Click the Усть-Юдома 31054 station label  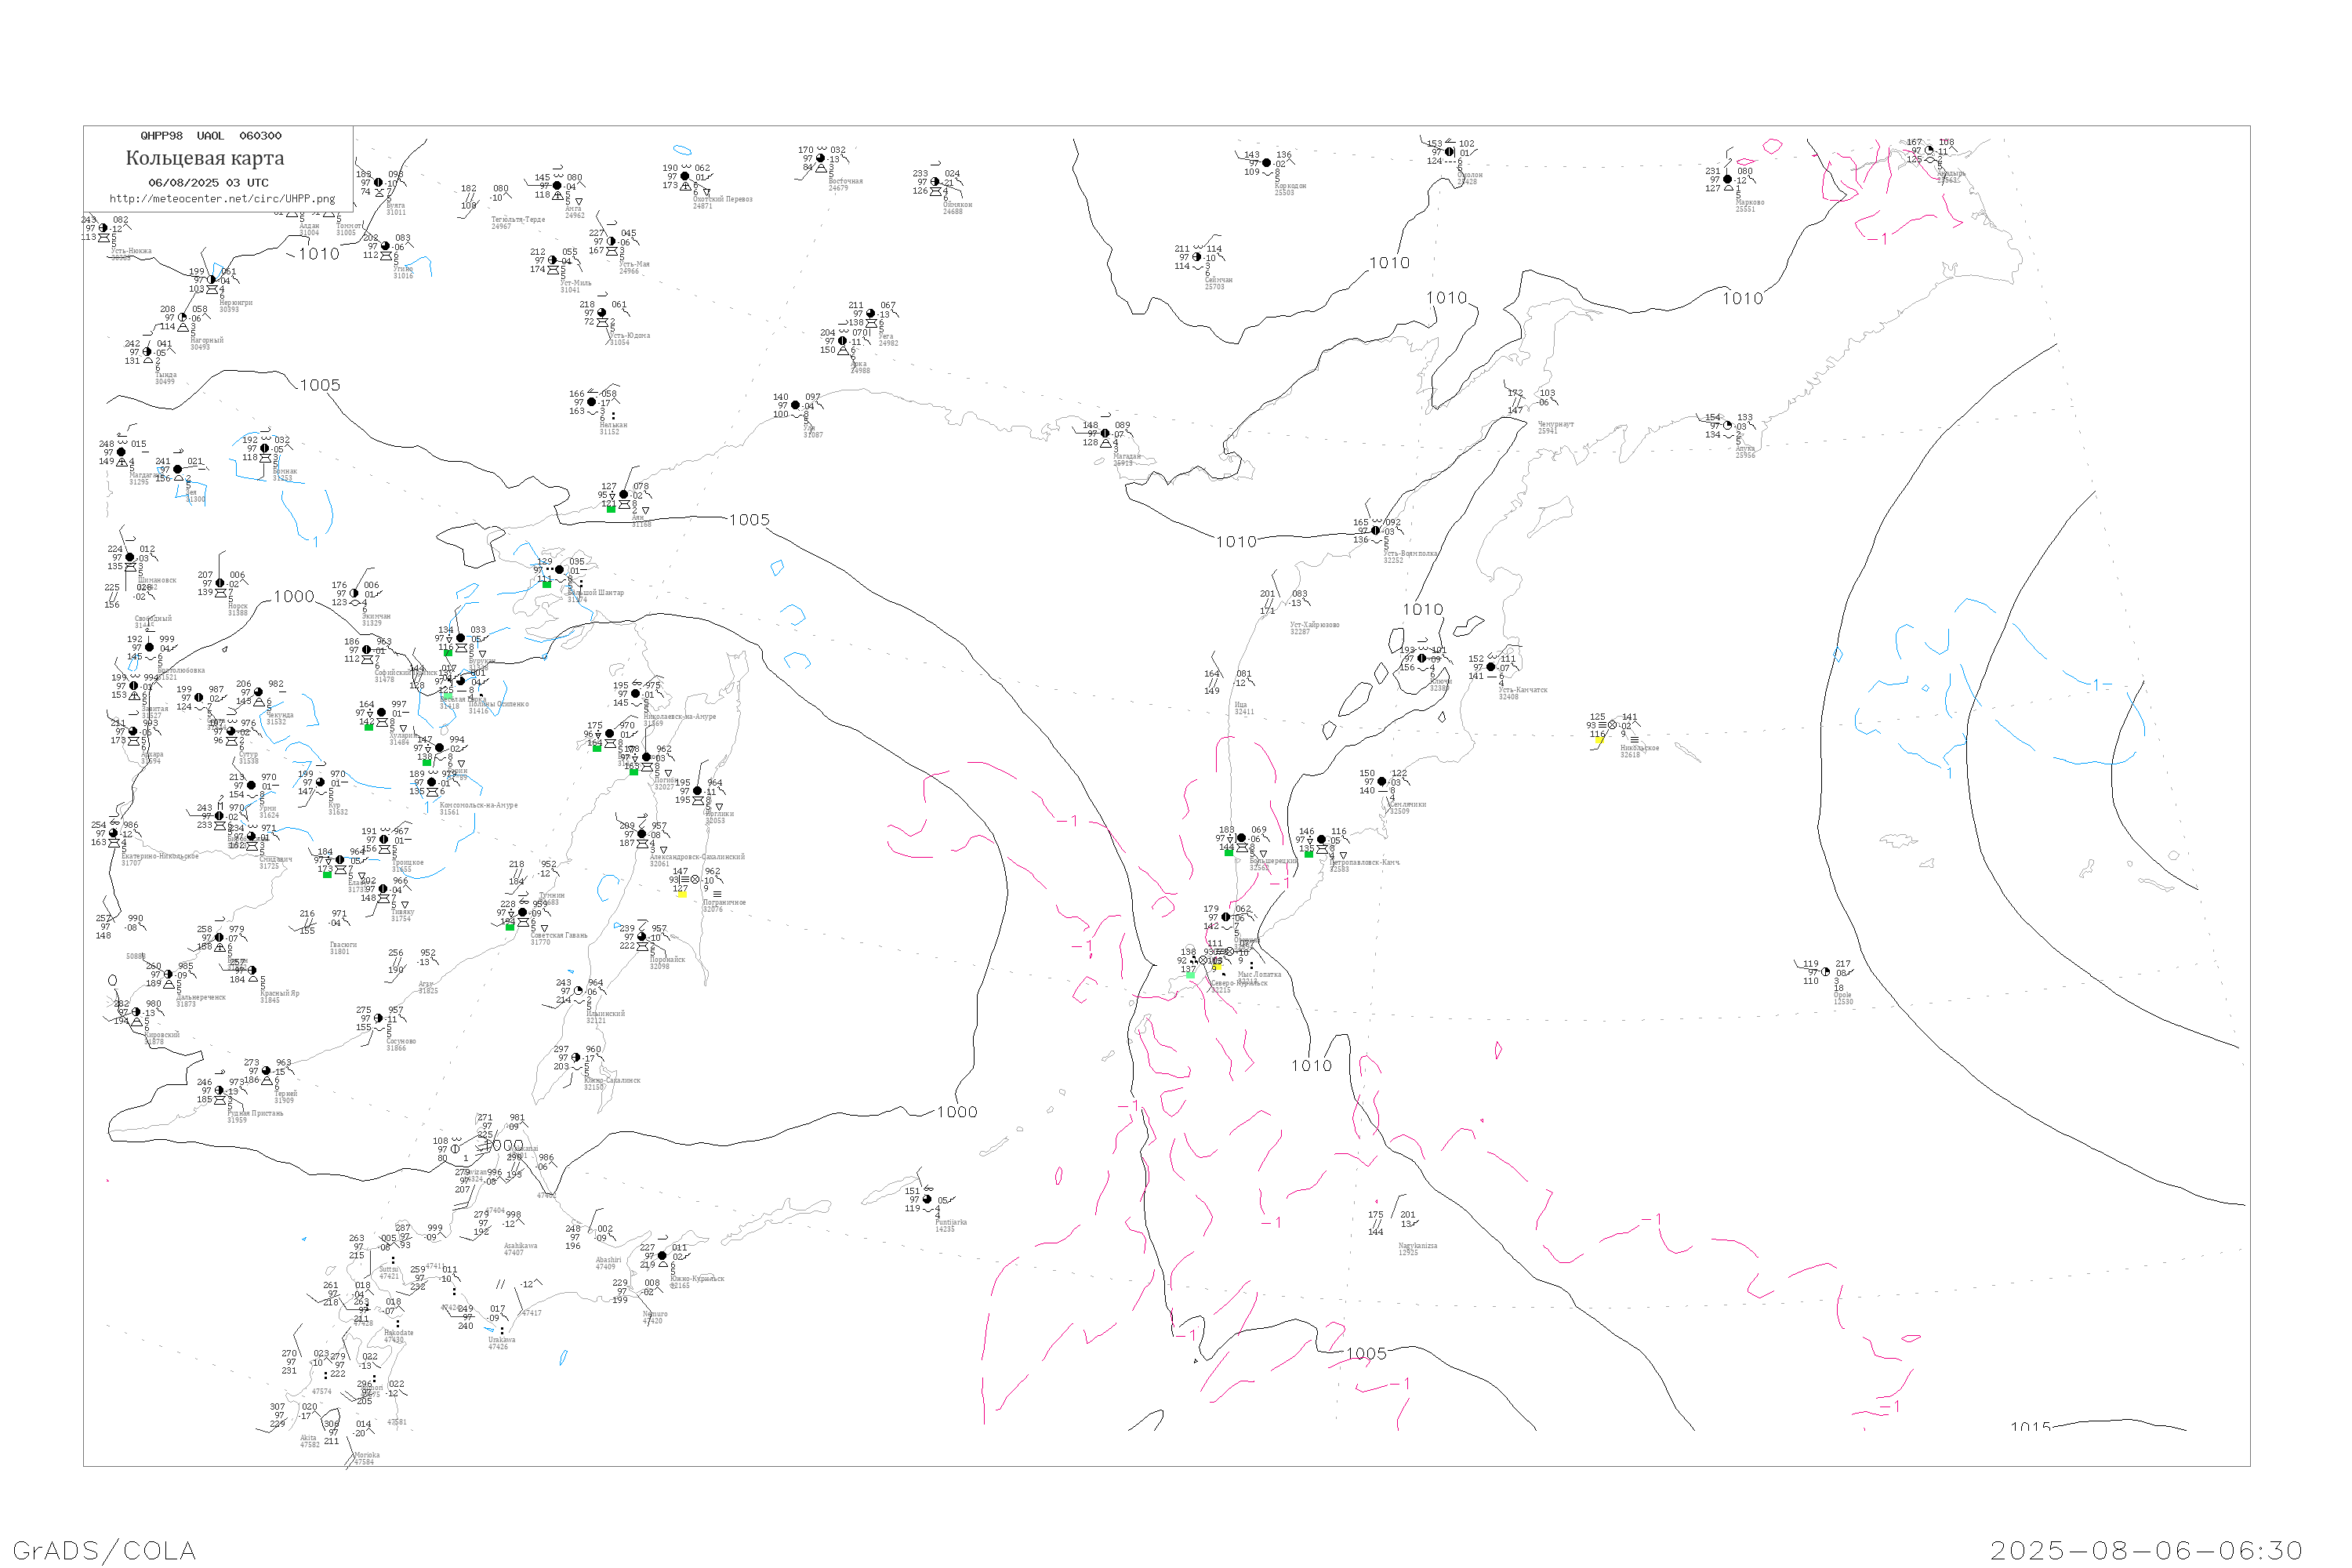click(x=630, y=338)
